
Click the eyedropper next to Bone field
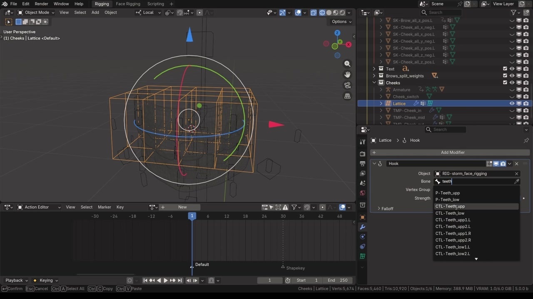point(516,181)
